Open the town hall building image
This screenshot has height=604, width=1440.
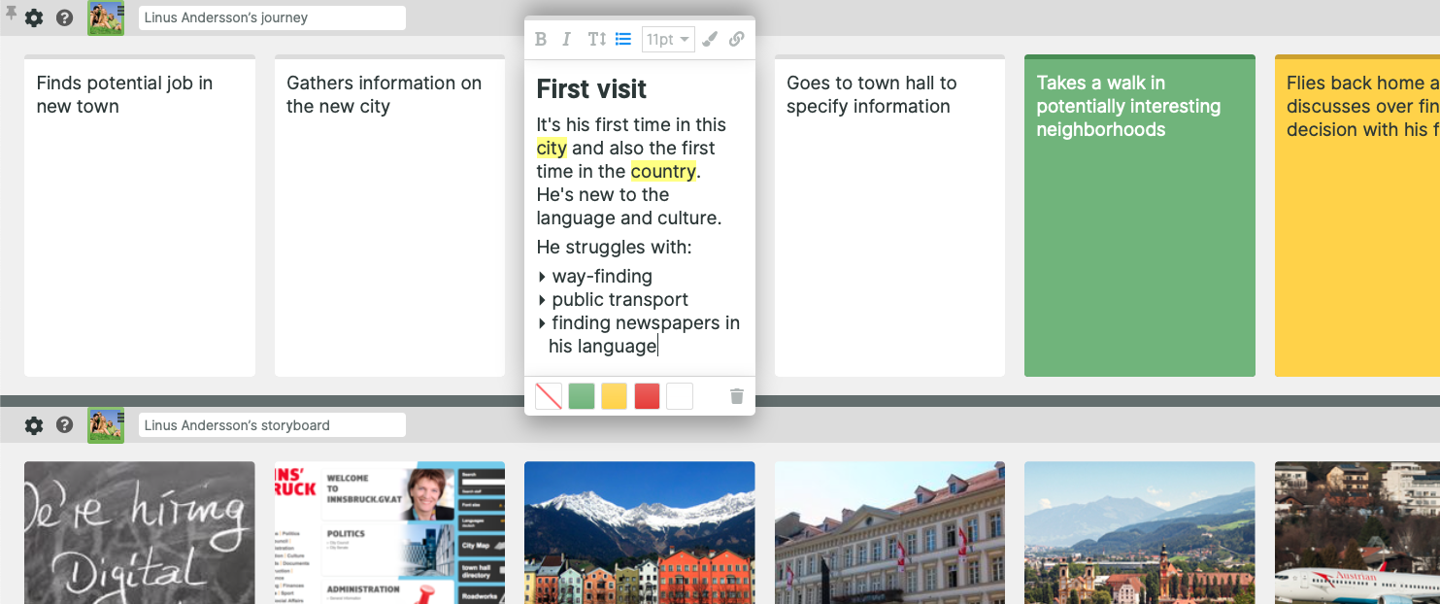click(889, 532)
